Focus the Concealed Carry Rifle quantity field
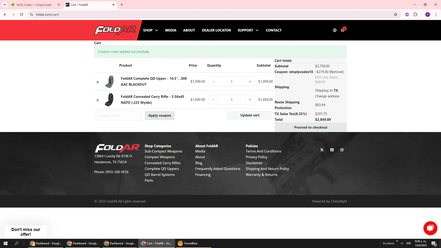Image resolution: width=441 pixels, height=248 pixels. 232,100
